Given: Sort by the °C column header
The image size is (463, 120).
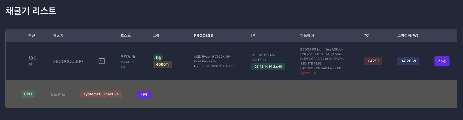Looking at the screenshot, I should click(366, 36).
